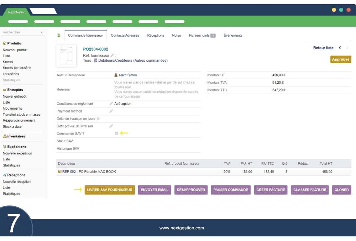356x241 pixels.
Task: Edit Date prévue de livraison with pencil
Action: coord(111,126)
